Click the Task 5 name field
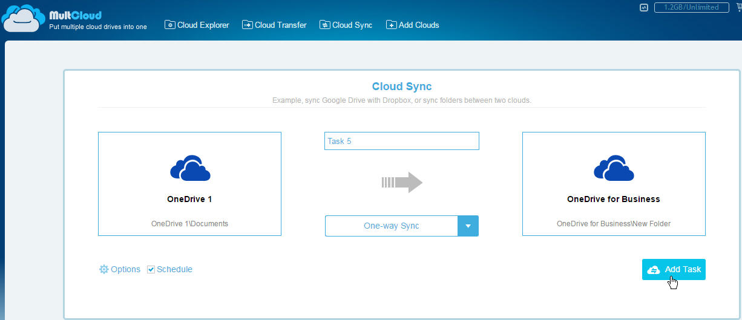Viewport: 742px width, 320px height. 401,141
